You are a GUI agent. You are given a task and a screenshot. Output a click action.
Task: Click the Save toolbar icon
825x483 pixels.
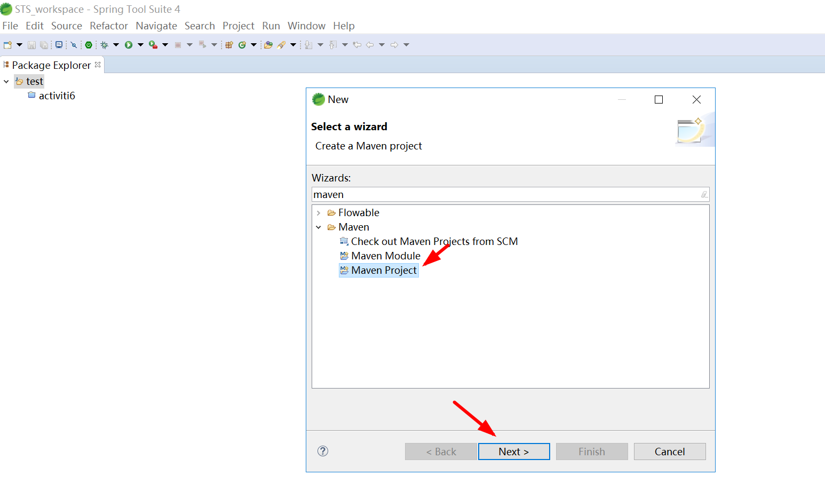pyautogui.click(x=31, y=45)
